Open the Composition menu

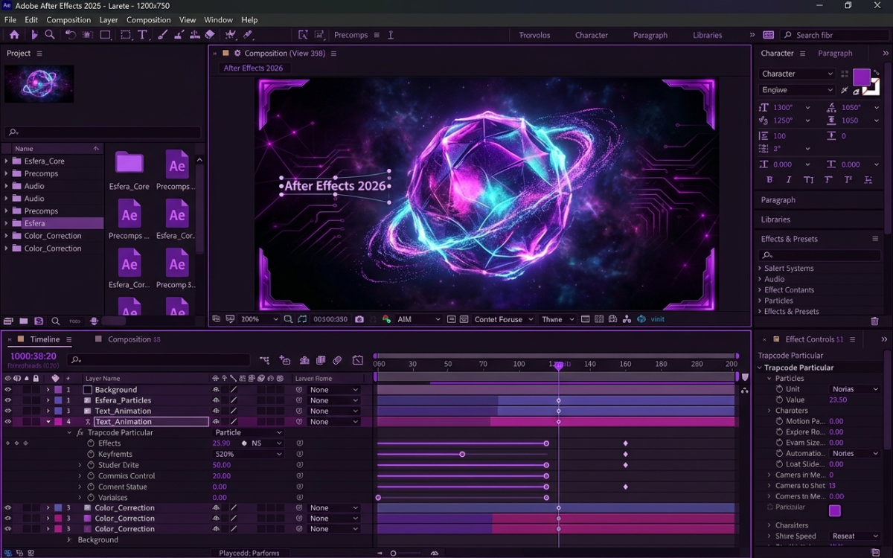pos(68,20)
